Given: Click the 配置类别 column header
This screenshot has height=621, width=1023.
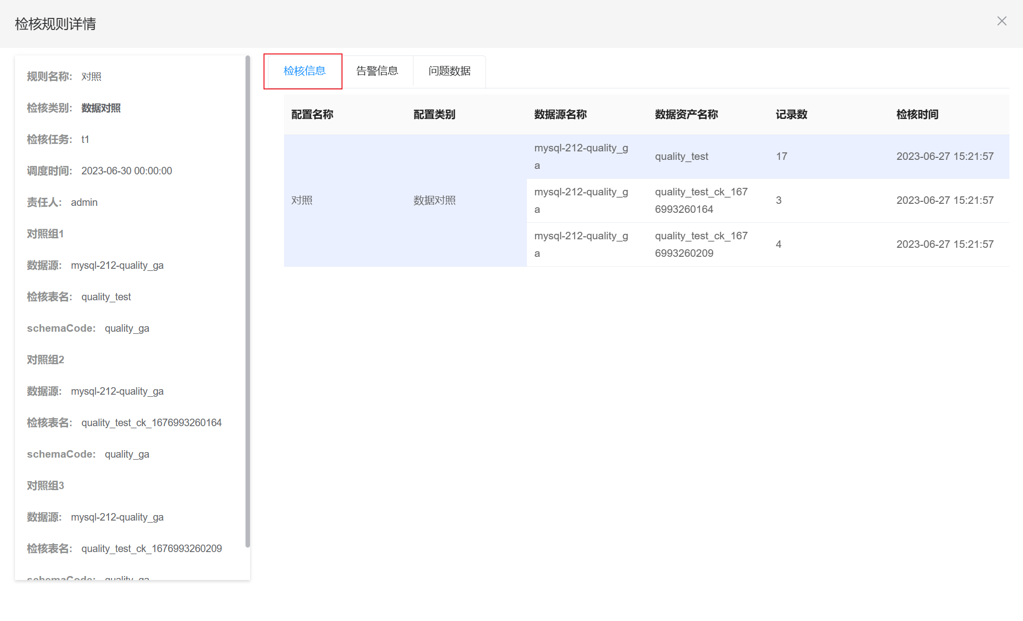Looking at the screenshot, I should click(434, 114).
